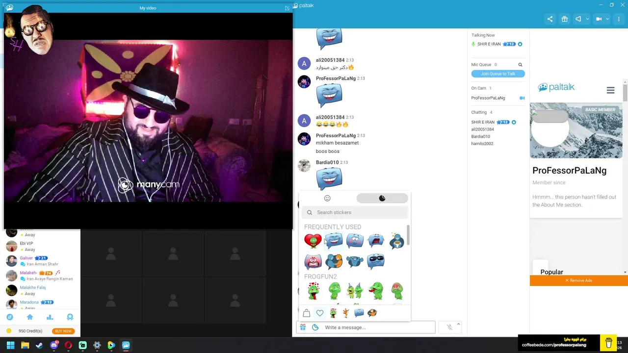Screen dimensions: 628x353
Task: Toggle the room speaker volume icon
Action: [578, 19]
